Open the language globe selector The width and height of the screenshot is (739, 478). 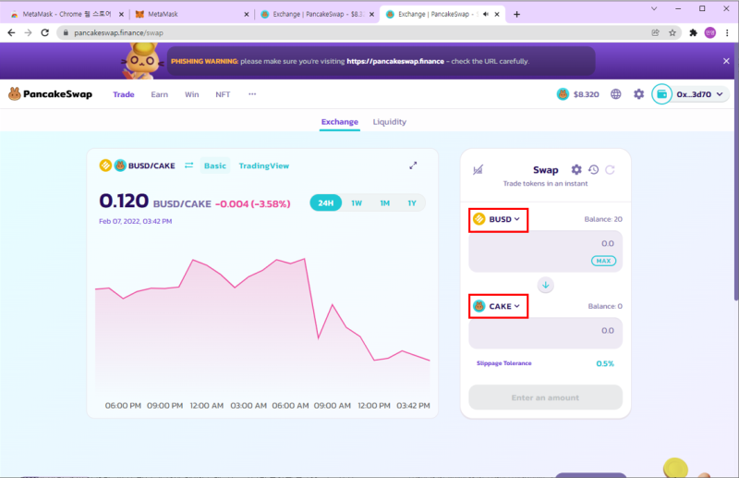pyautogui.click(x=615, y=94)
